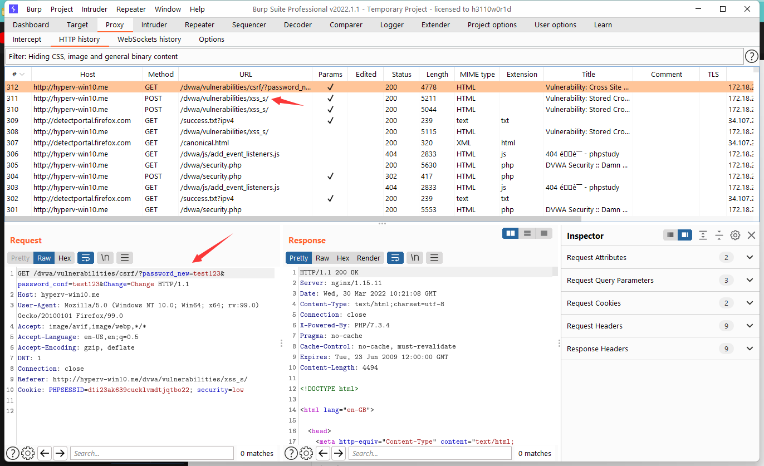764x466 pixels.
Task: Switch Request view to Hex
Action: point(65,258)
